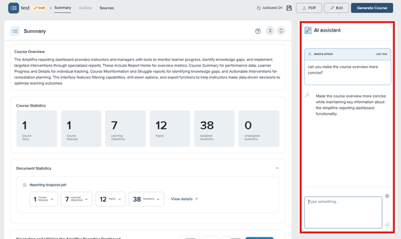The image size is (401, 239).
Task: Click the 38 Assigned Questions statistic card
Action: 214,128
